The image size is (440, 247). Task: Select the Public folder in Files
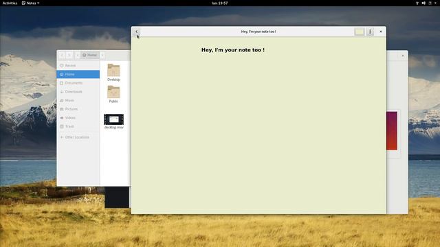[x=113, y=95]
